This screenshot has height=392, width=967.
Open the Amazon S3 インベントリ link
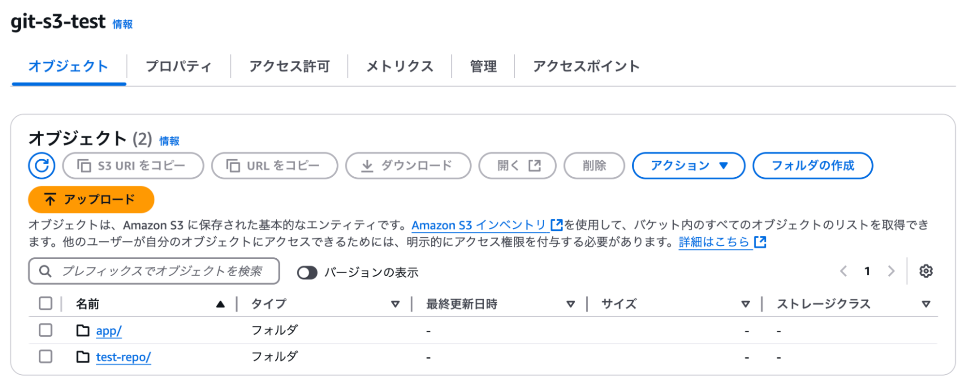pyautogui.click(x=479, y=225)
